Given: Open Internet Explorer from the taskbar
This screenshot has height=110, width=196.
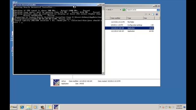Looking at the screenshot, I should [22, 107].
